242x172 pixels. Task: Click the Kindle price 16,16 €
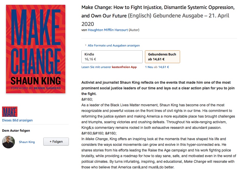[91, 59]
